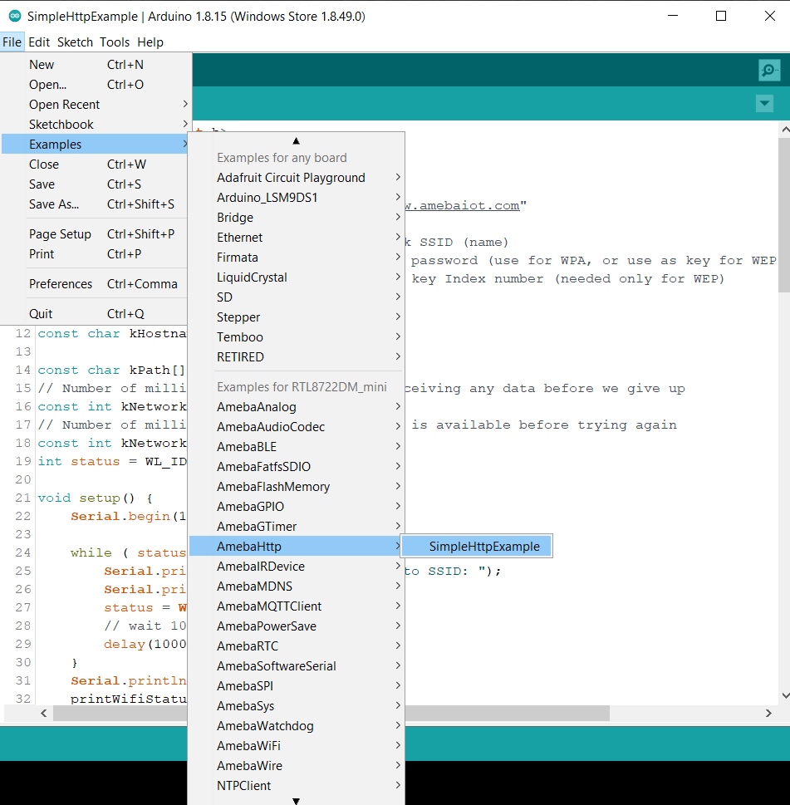Click Save in the File menu
The image size is (790, 805).
tap(96, 184)
